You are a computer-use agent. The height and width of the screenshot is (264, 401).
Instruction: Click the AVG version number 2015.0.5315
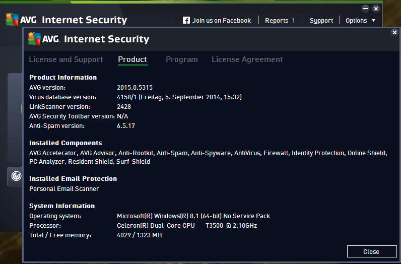pyautogui.click(x=135, y=87)
